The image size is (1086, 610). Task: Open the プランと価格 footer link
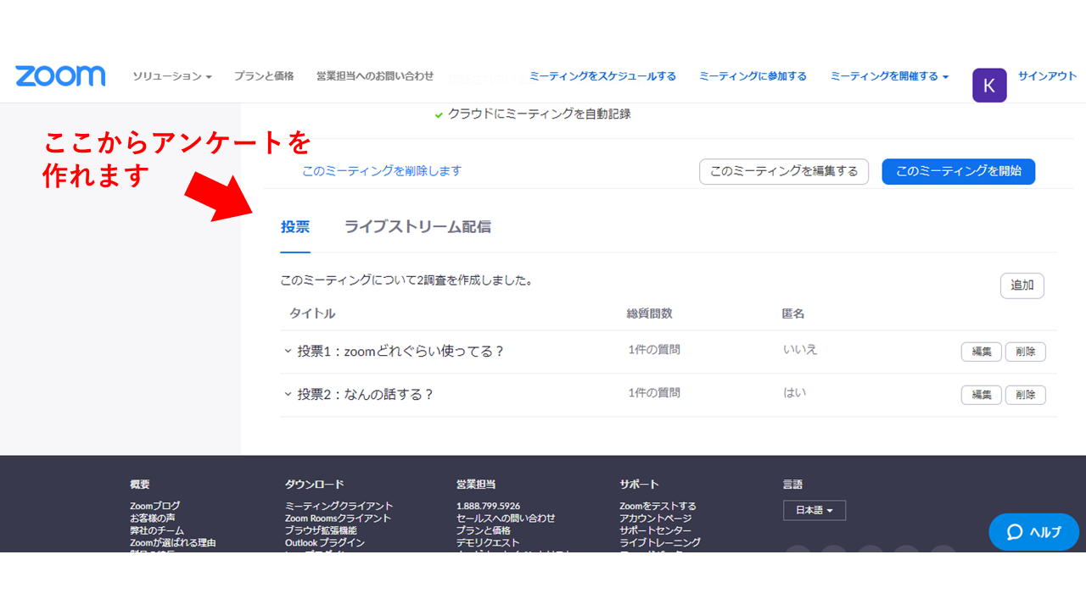(x=484, y=530)
